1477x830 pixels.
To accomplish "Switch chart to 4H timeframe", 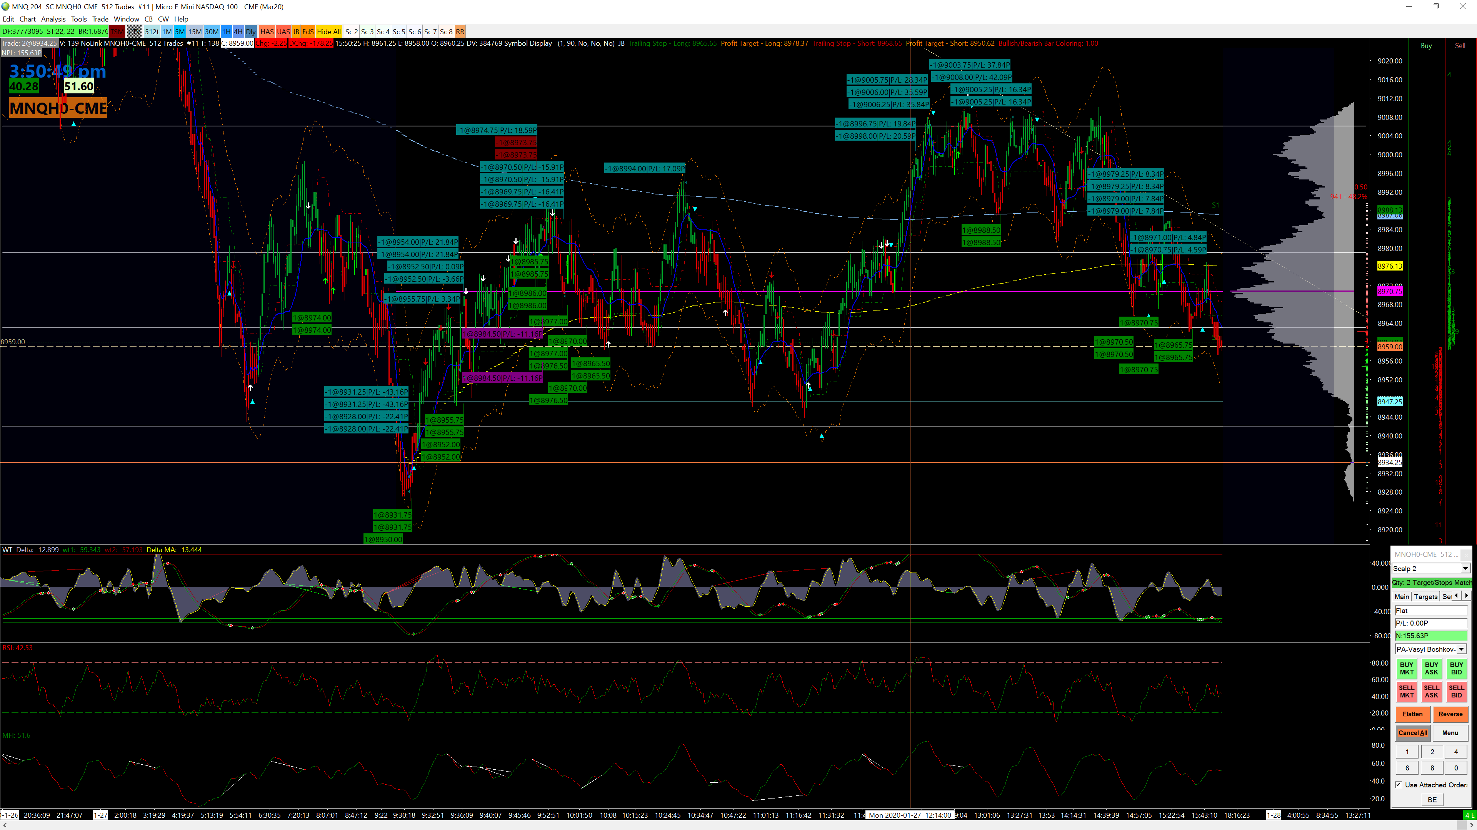I will coord(238,32).
